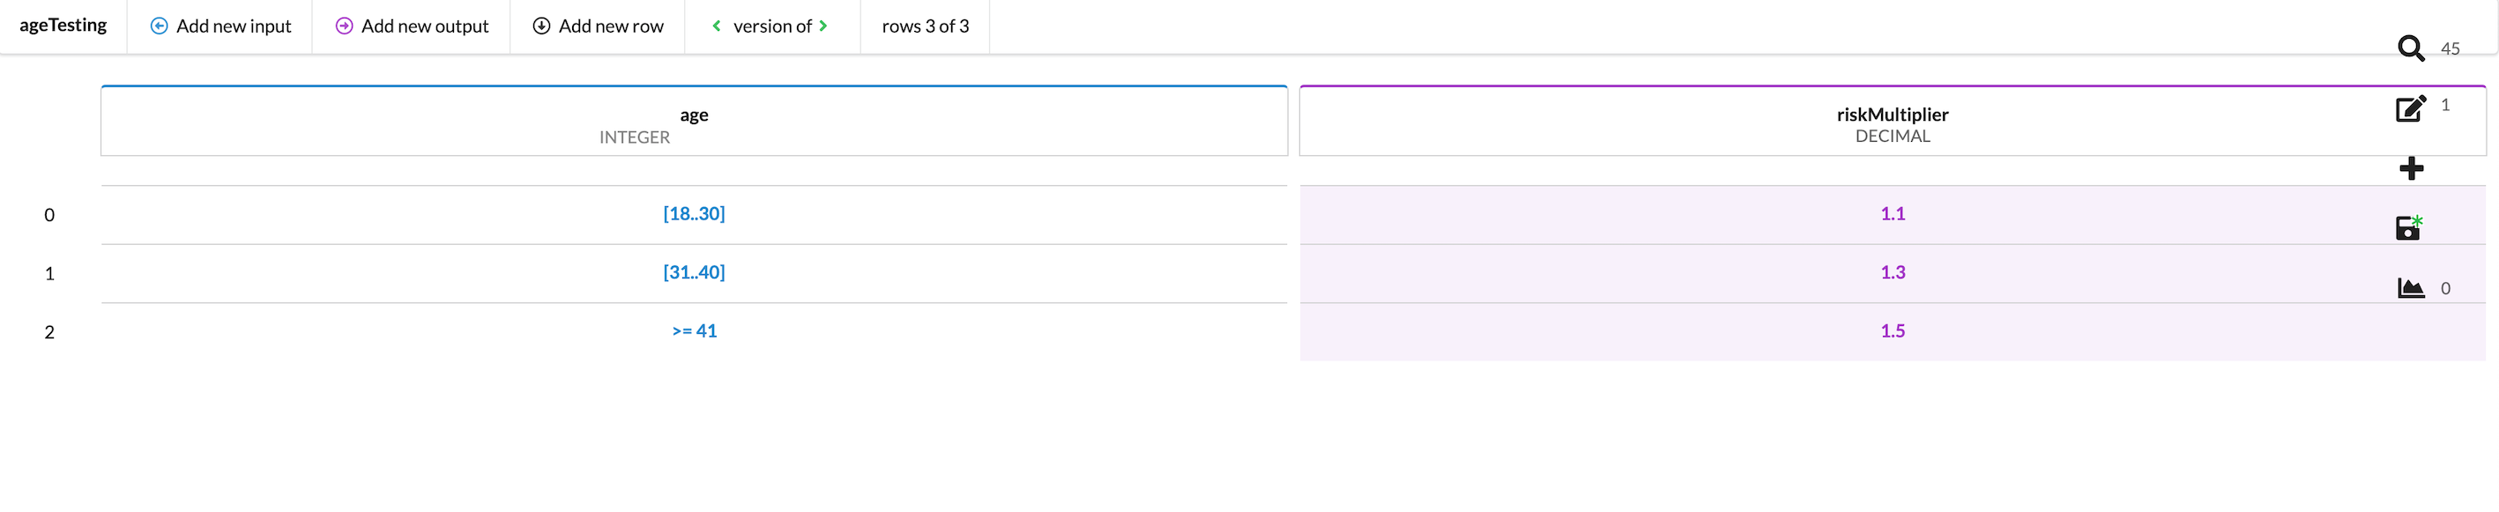The width and height of the screenshot is (2499, 512).
Task: Click the save disk icon
Action: pyautogui.click(x=2409, y=228)
